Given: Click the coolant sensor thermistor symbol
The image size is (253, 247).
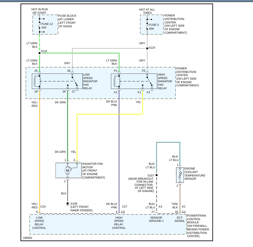Looking at the screenshot, I should pos(180,175).
